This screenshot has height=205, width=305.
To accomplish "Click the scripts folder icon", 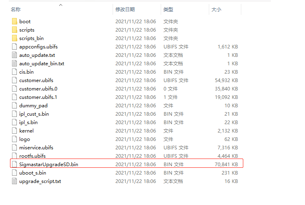I will point(14,30).
